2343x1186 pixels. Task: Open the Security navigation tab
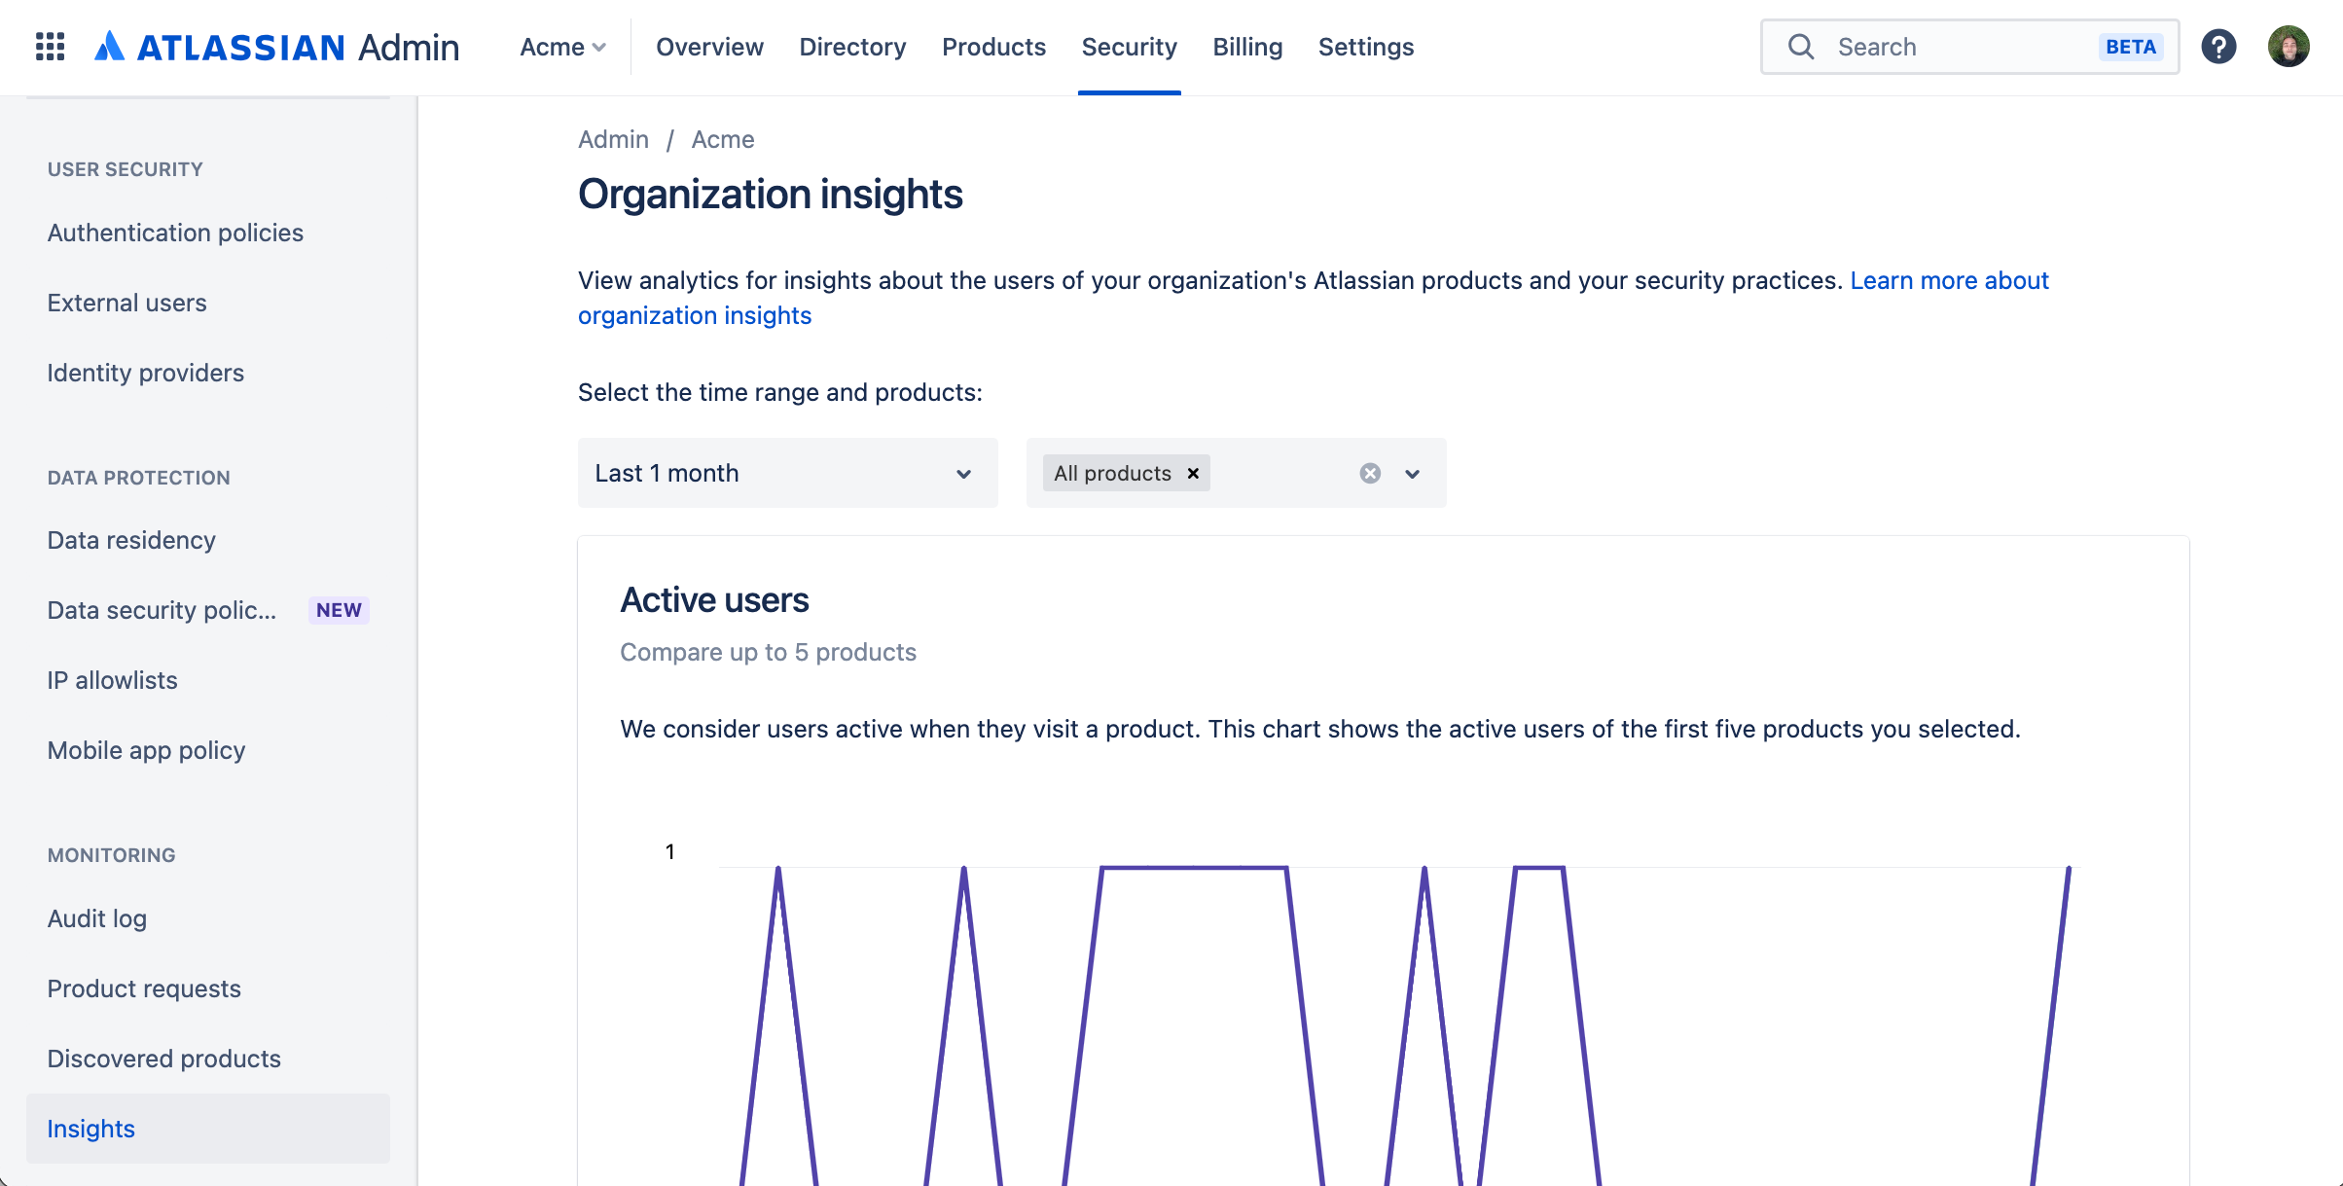pos(1130,46)
